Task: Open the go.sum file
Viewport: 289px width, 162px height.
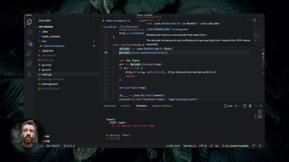Action: 46,70
